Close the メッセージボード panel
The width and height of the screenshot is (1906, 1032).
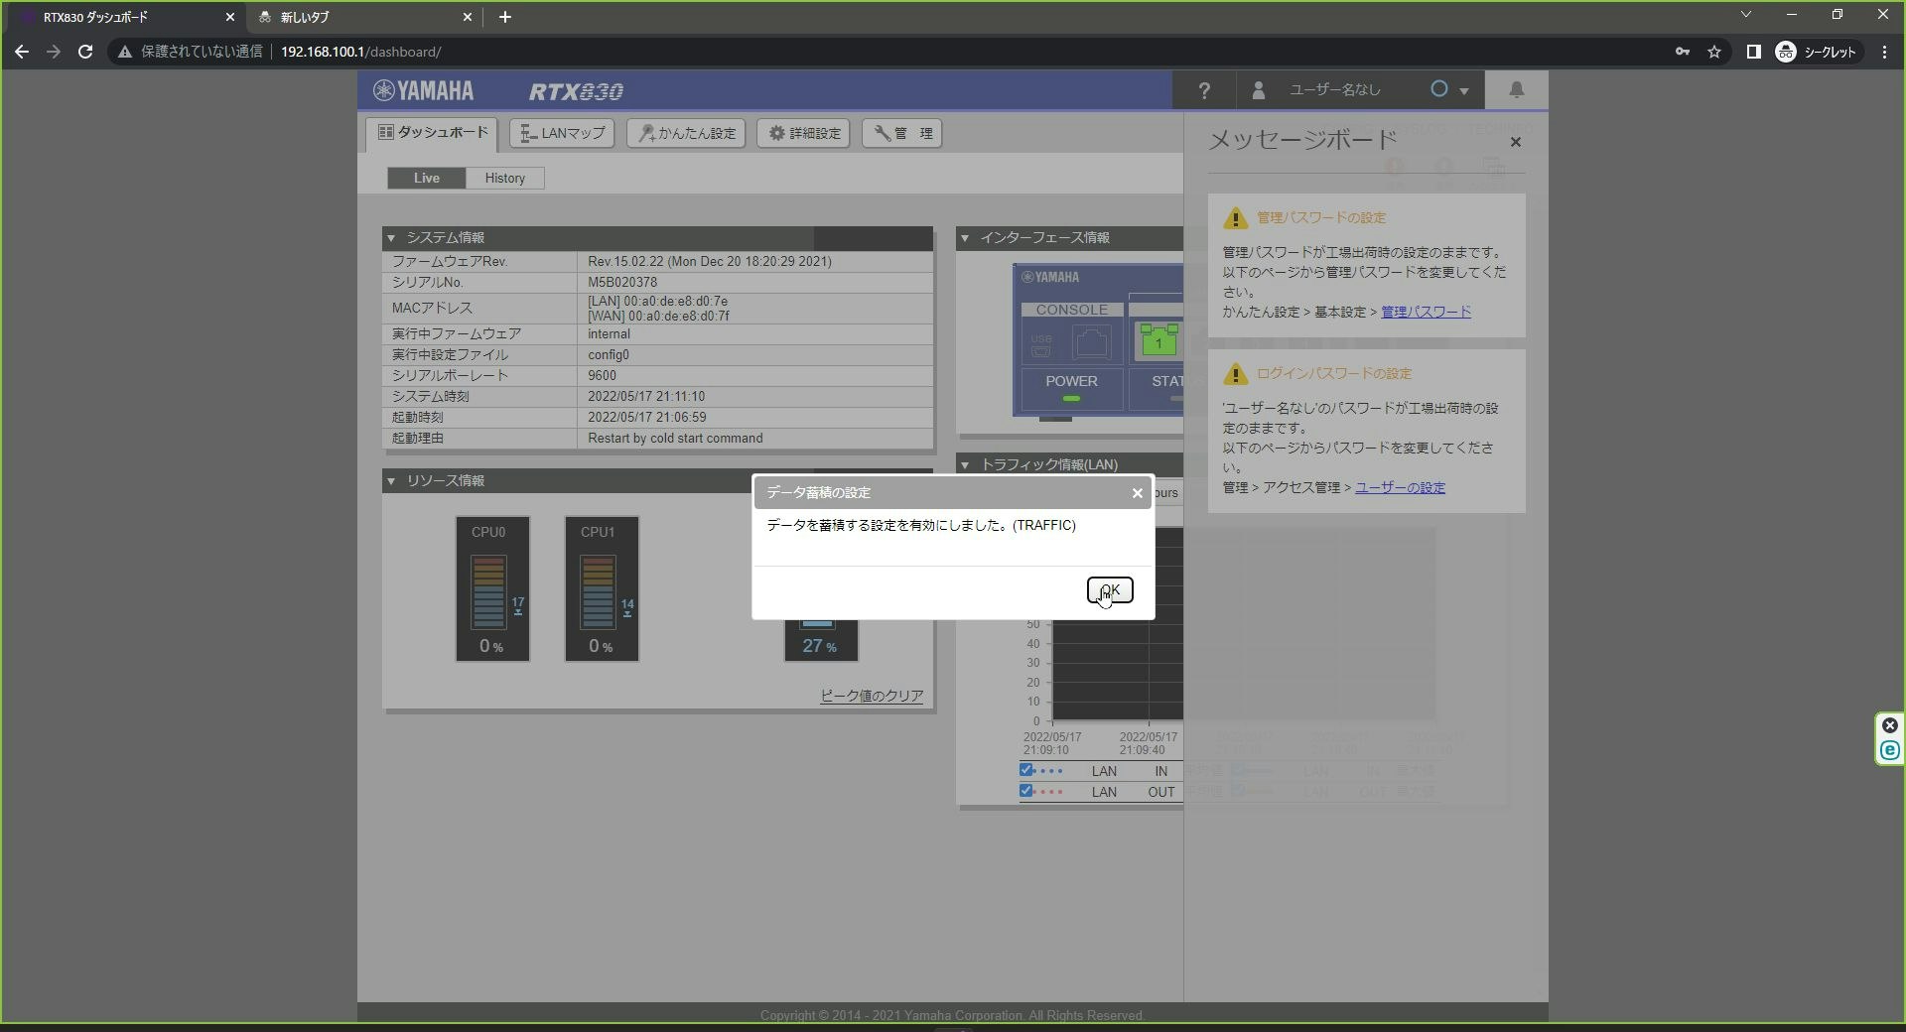click(1515, 142)
